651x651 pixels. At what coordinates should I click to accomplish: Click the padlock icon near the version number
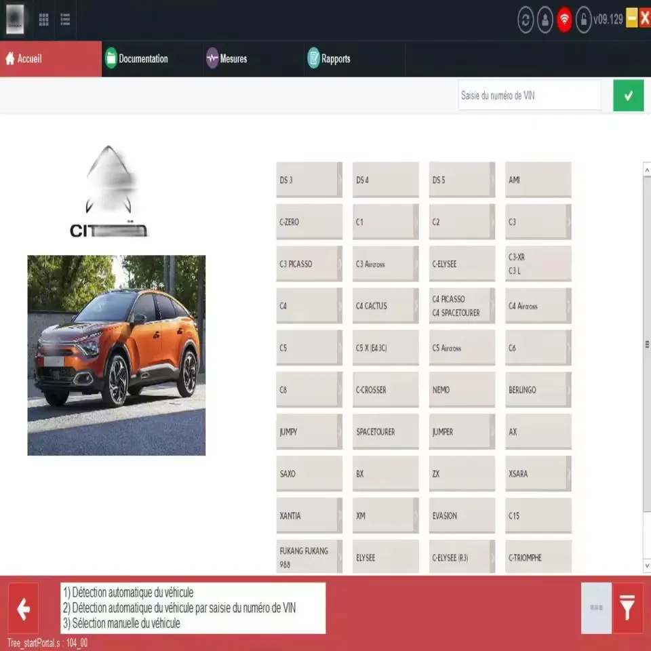[x=583, y=19]
